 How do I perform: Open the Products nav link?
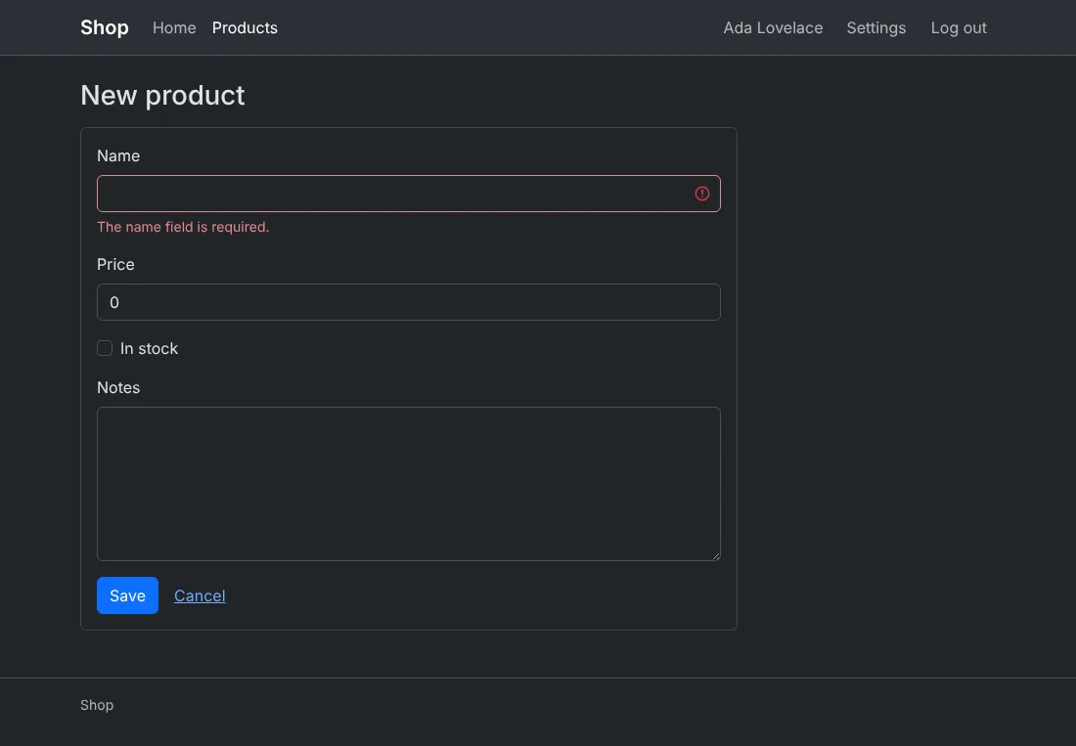coord(245,27)
